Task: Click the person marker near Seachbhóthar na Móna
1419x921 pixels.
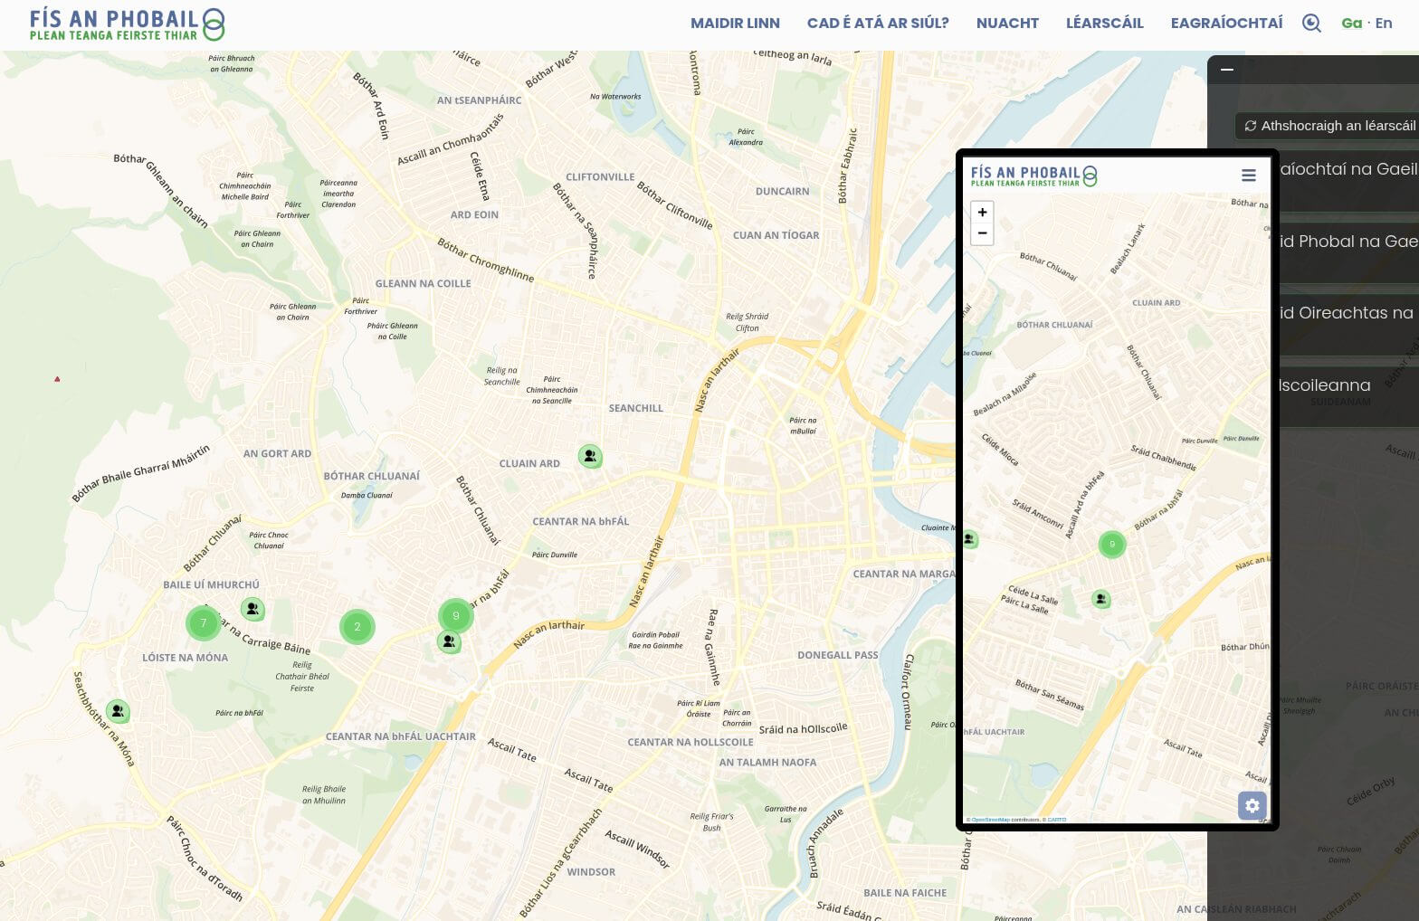Action: (x=118, y=711)
